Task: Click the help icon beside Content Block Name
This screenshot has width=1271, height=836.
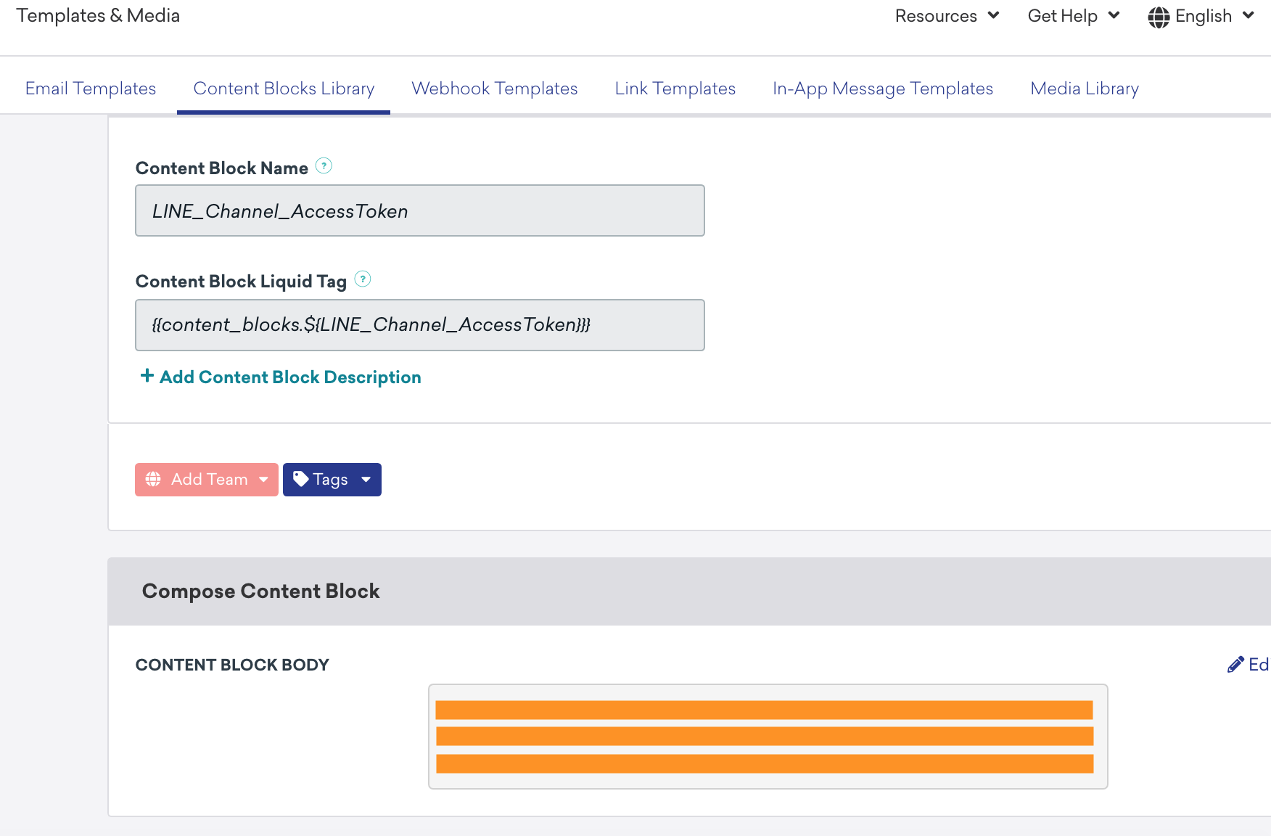Action: tap(324, 166)
